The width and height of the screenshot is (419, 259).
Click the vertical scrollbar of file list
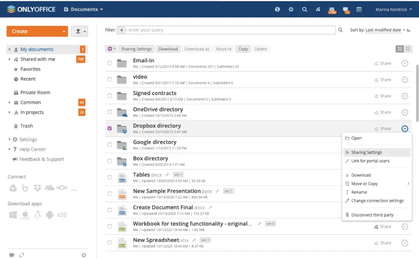point(417,93)
